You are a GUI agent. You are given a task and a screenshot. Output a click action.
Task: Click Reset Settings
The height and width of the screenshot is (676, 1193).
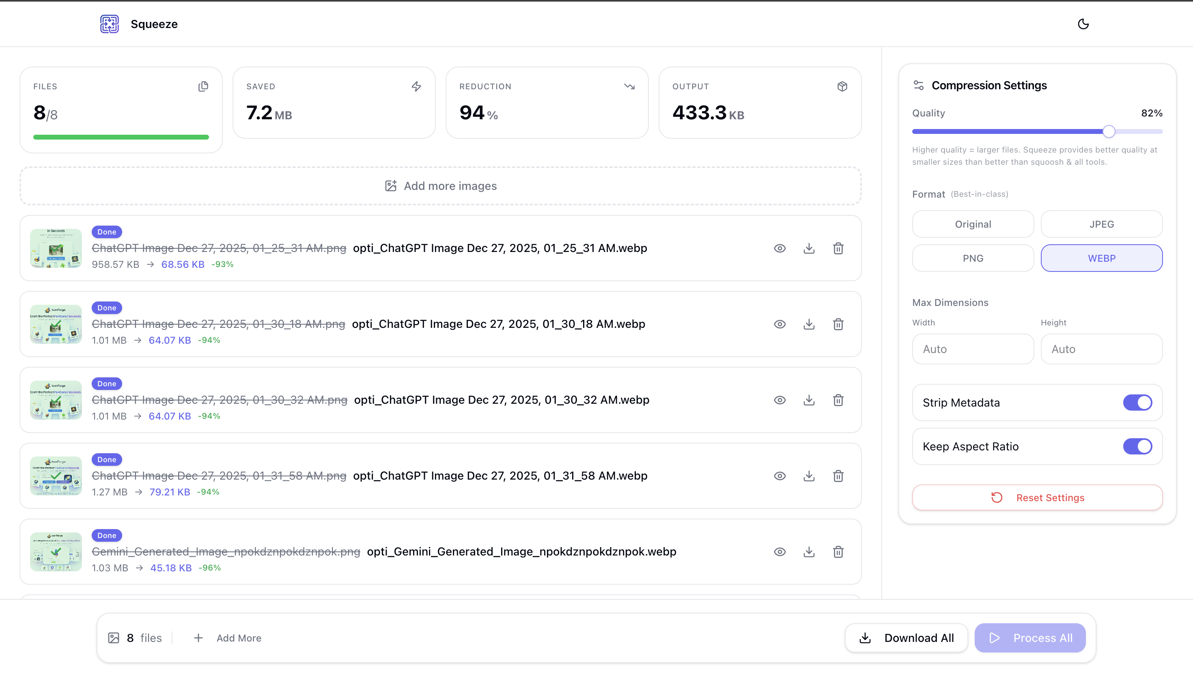pos(1037,497)
